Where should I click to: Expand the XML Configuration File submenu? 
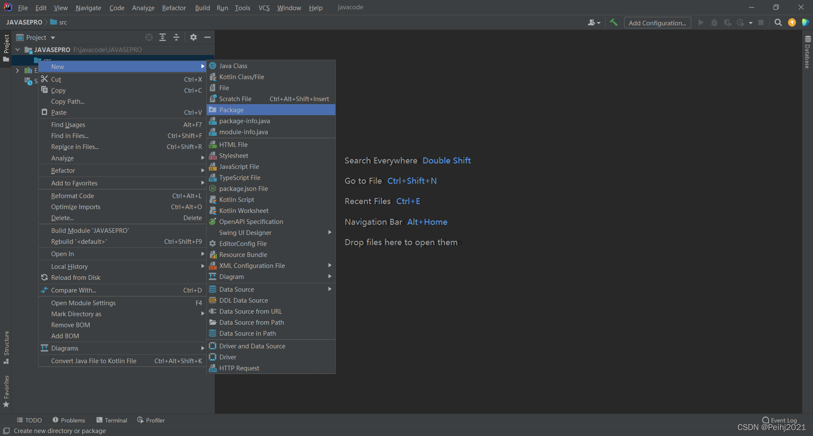click(x=271, y=266)
